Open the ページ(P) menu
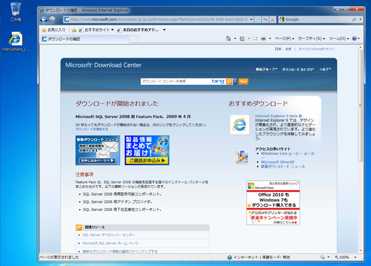 click(284, 38)
